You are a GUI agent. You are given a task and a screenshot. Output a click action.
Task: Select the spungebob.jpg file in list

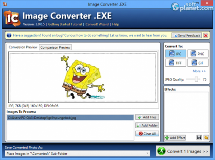click(x=70, y=118)
